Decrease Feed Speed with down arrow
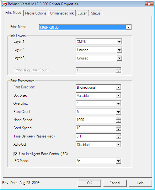 [119, 129]
